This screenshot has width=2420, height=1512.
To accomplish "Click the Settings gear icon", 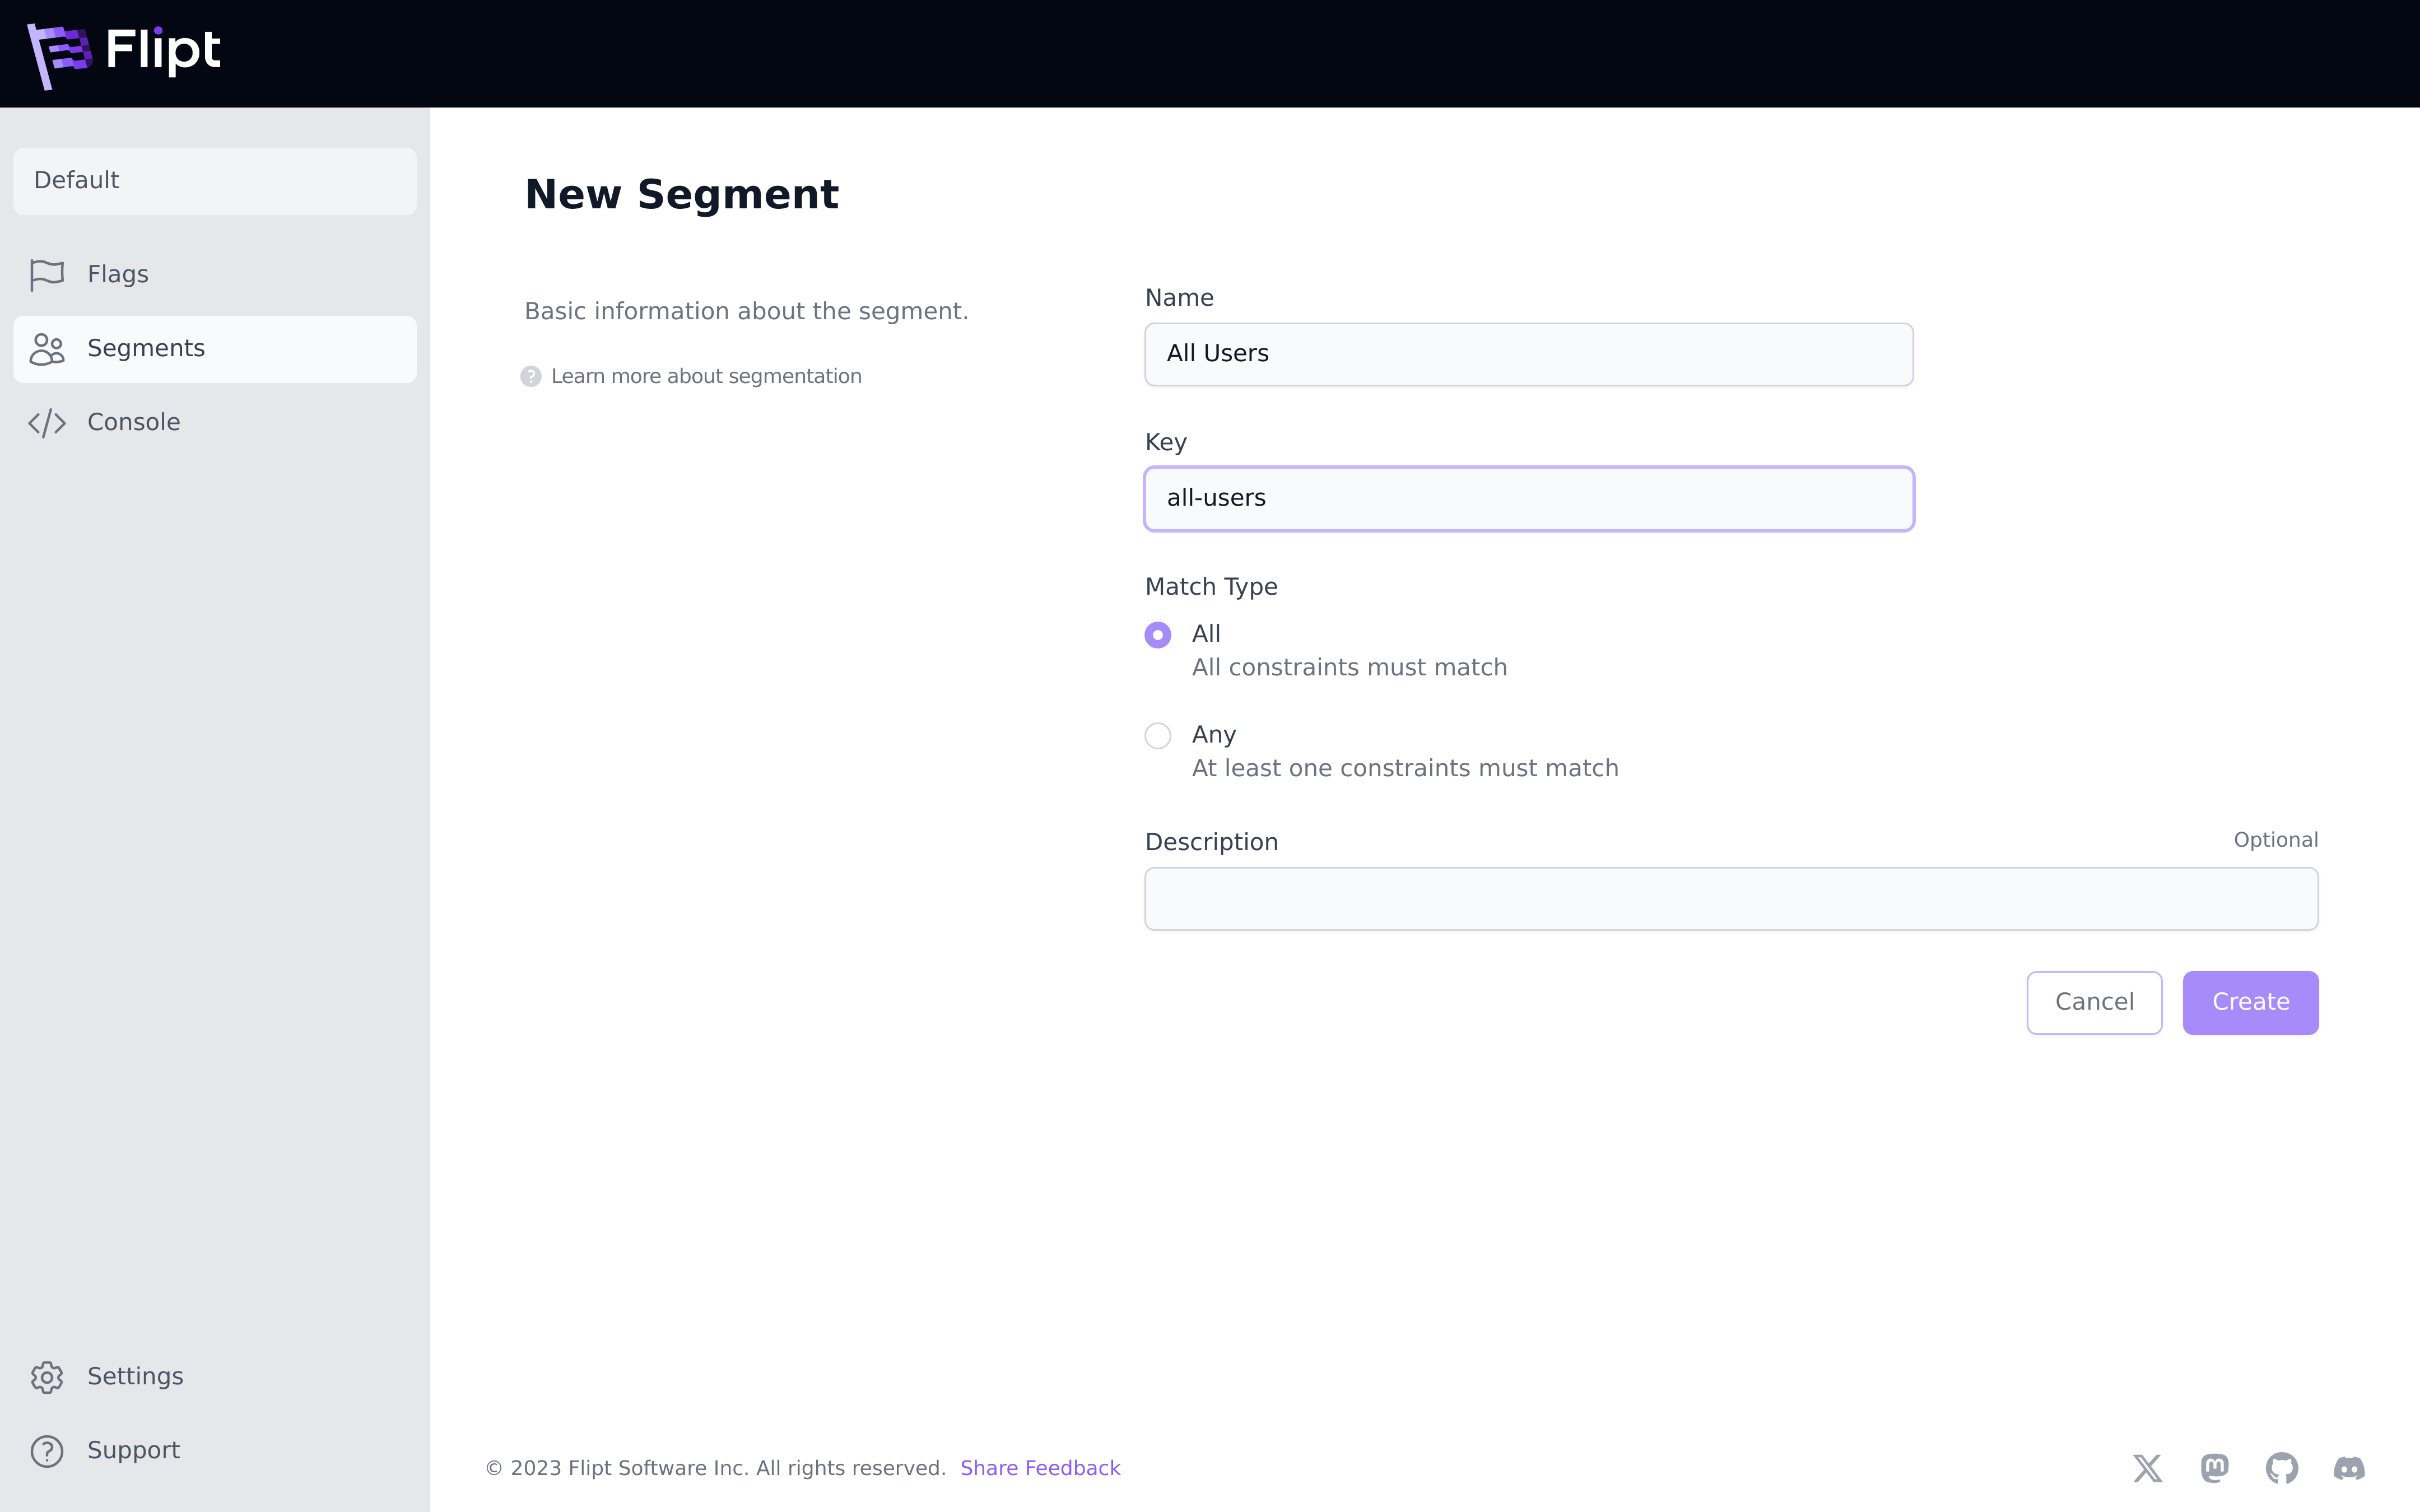I will tap(47, 1377).
